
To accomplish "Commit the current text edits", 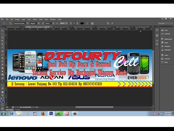I will pos(112,23).
